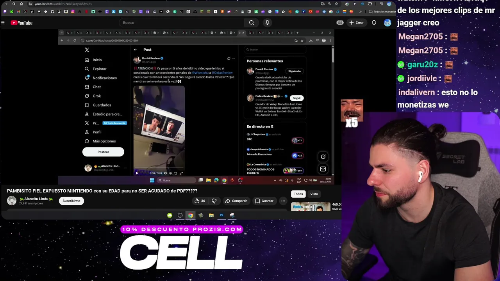
Task: Like the video with 36 likes
Action: 200,201
